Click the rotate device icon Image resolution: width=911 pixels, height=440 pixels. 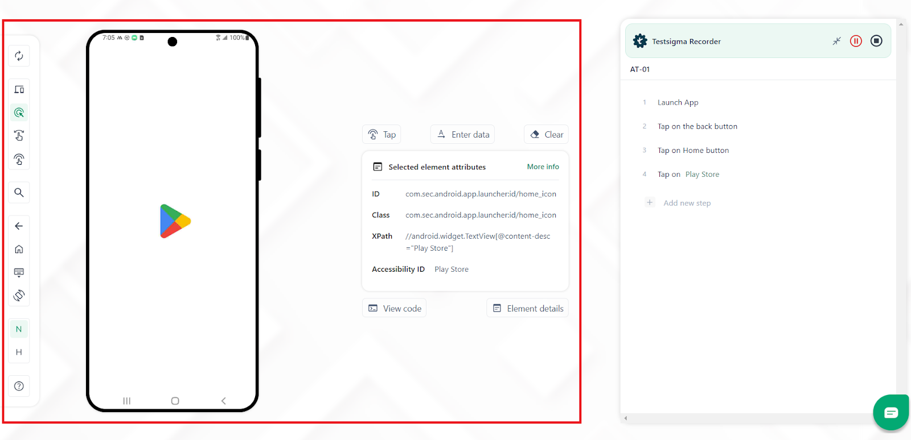(x=19, y=296)
